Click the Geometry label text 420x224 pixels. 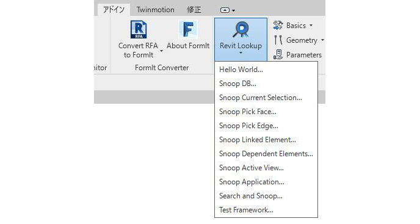[302, 40]
